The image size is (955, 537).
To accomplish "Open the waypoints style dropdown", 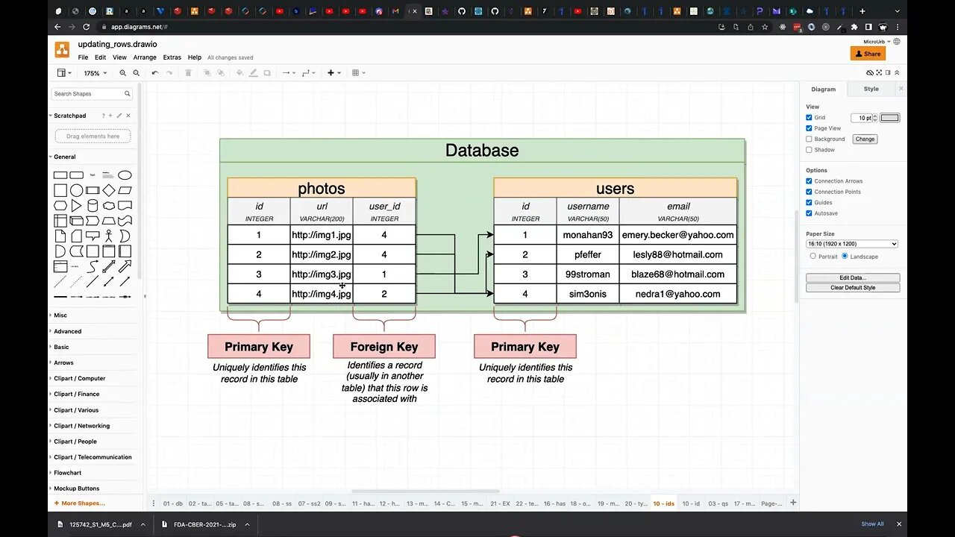I will (x=308, y=73).
